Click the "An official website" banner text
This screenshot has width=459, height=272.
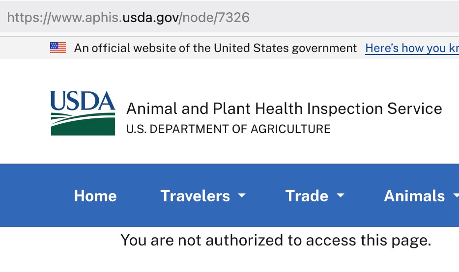215,48
